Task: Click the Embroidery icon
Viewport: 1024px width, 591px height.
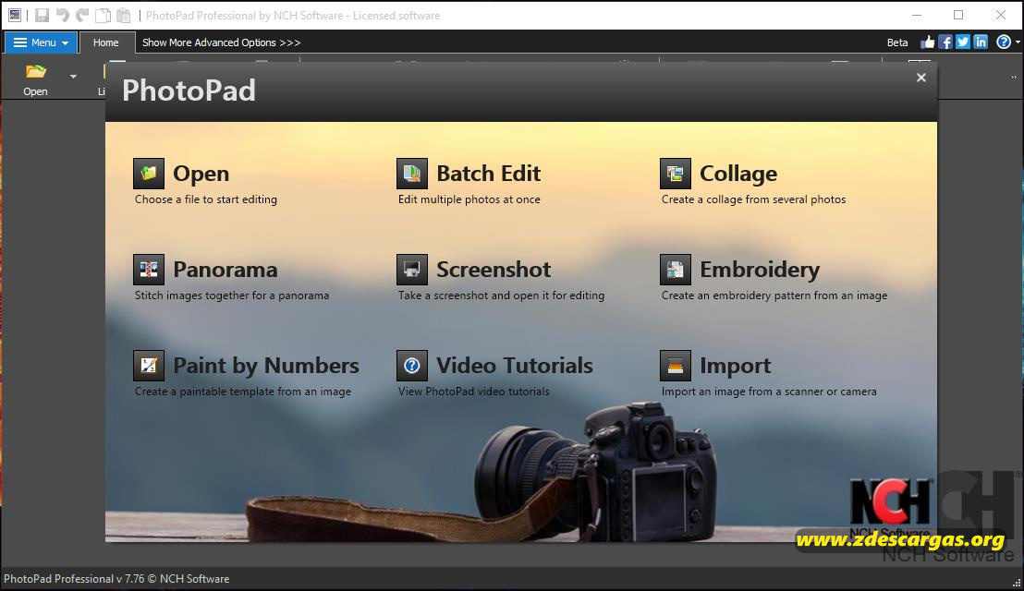Action: 676,270
